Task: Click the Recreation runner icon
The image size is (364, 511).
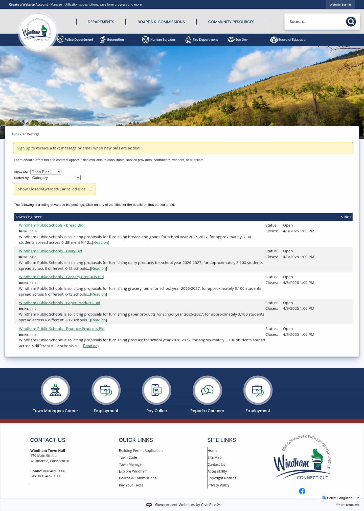Action: pyautogui.click(x=103, y=40)
